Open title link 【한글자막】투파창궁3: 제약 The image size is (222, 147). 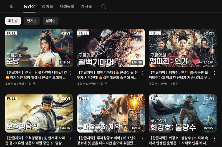(107, 141)
